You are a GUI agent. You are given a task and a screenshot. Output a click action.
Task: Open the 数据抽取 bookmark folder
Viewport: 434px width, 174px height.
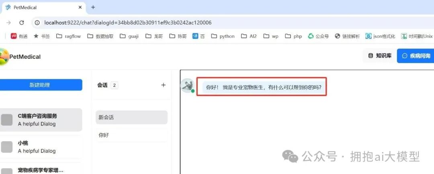tap(100, 36)
